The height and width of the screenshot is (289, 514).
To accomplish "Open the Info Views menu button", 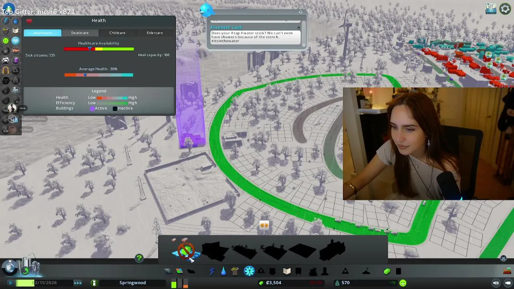I will (x=8, y=8).
